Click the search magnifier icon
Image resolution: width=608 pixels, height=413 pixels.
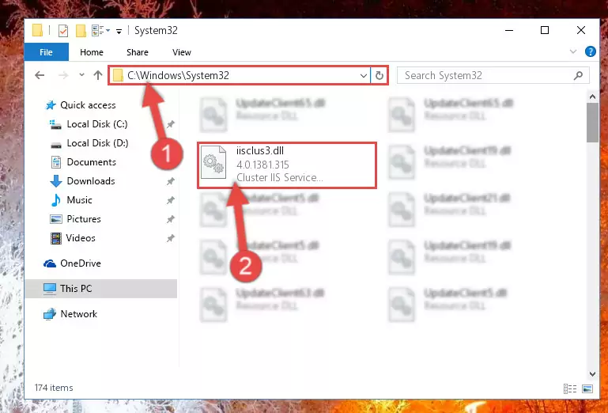(578, 75)
